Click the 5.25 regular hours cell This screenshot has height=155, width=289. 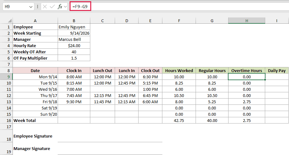coord(212,102)
